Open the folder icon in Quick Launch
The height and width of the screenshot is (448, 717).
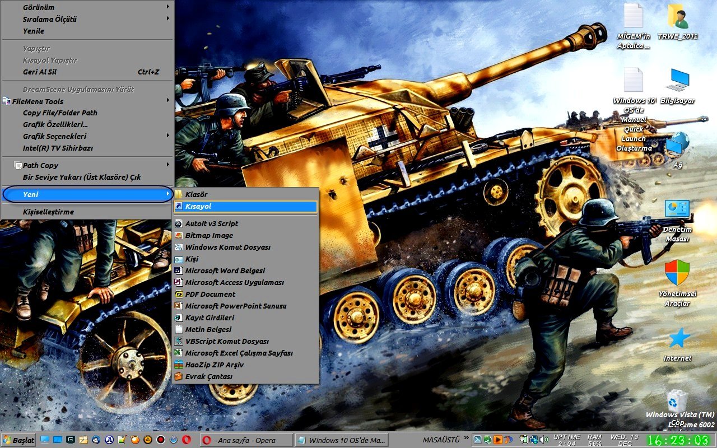pyautogui.click(x=83, y=440)
